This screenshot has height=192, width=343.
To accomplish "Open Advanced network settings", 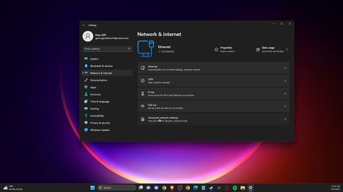I will click(213, 119).
